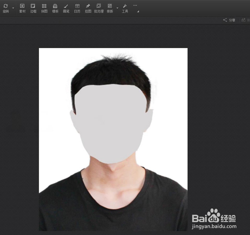
Task: Click the small triangle toolbar expander
Action: coord(138,11)
